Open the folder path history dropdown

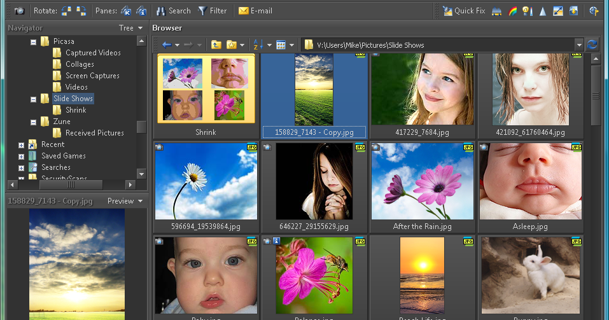pyautogui.click(x=579, y=45)
